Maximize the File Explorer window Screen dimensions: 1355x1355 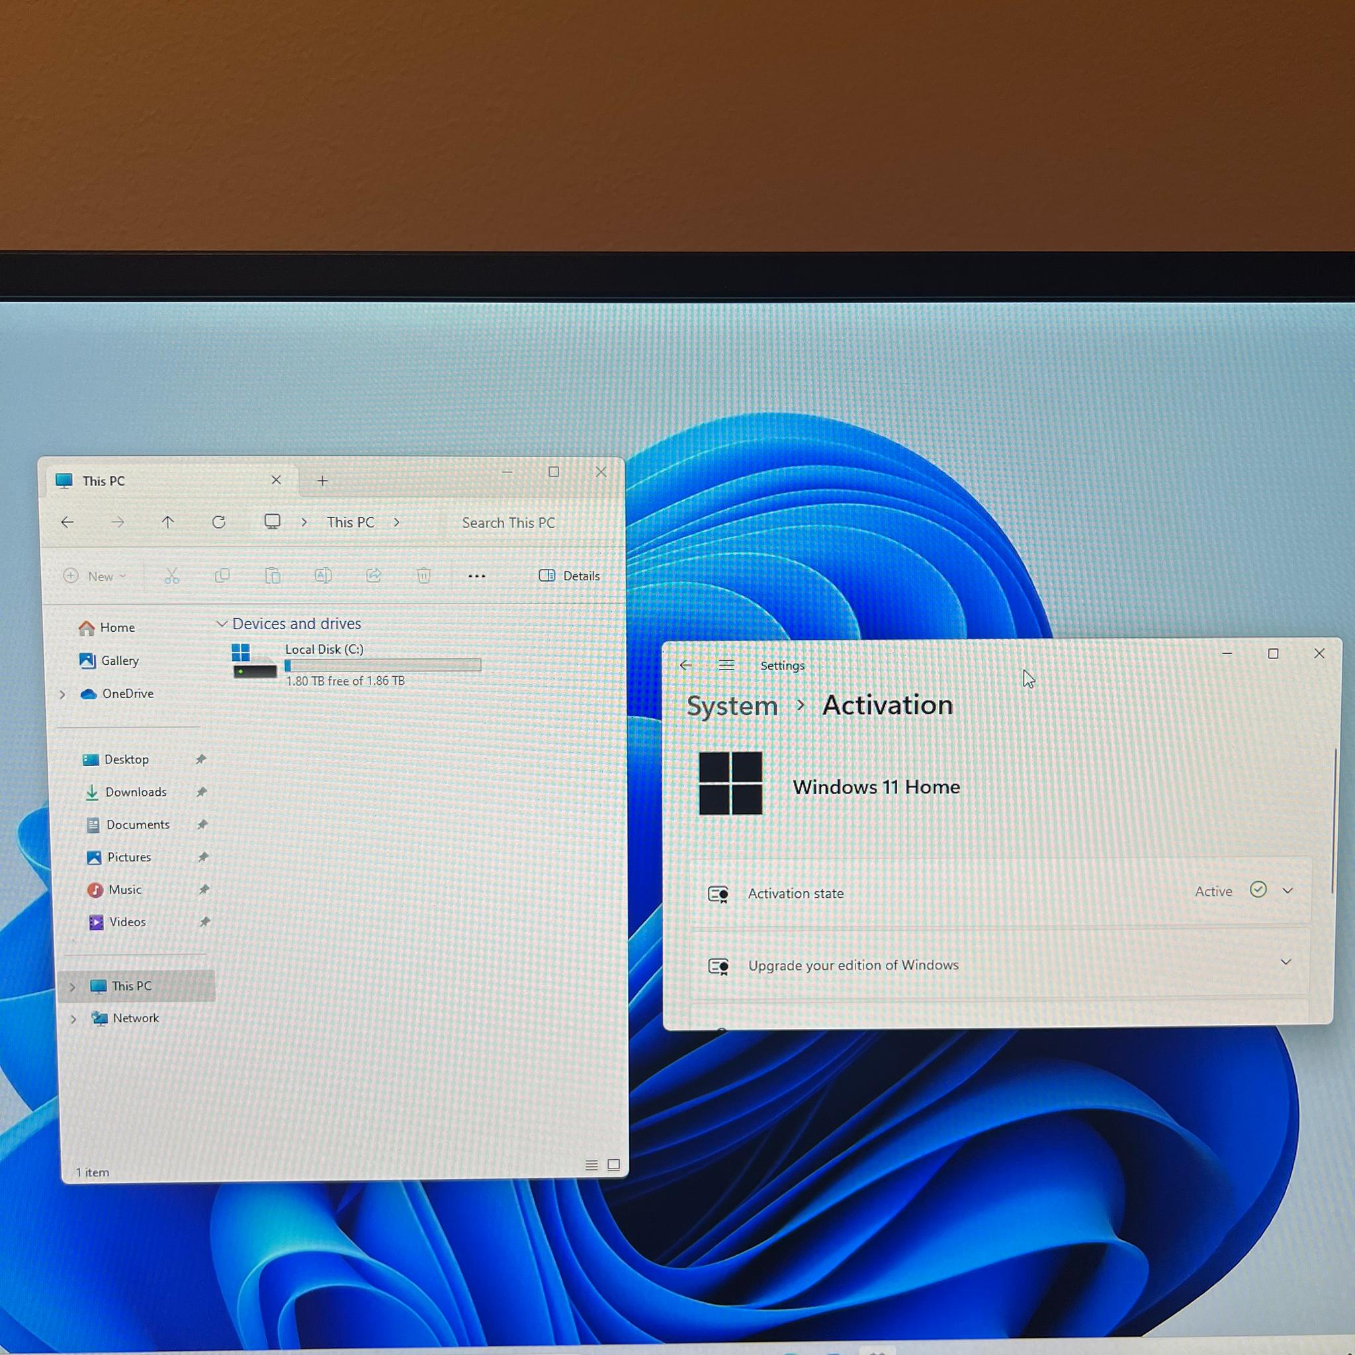tap(554, 472)
